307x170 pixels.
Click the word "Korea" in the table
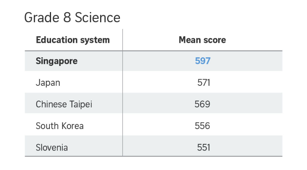tap(72, 126)
